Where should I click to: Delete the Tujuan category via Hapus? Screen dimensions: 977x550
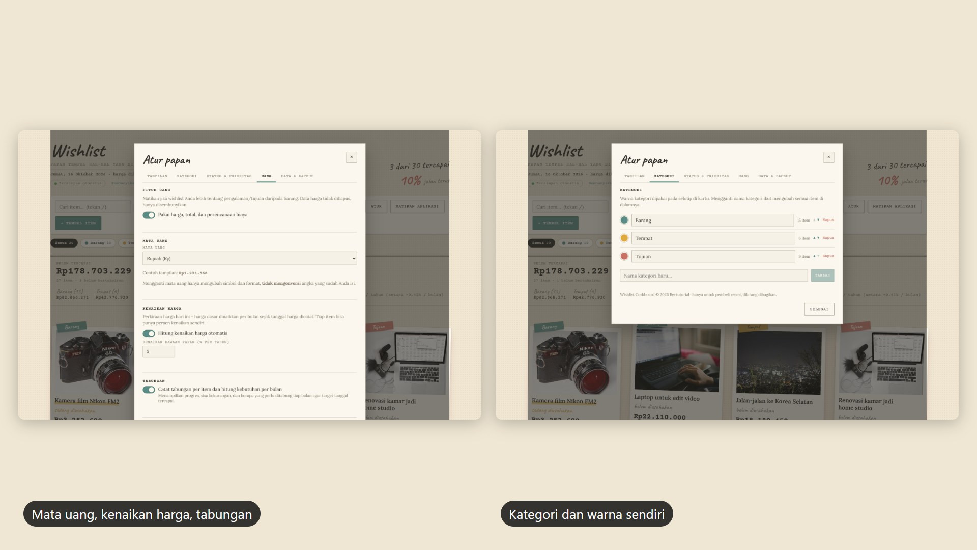coord(828,256)
